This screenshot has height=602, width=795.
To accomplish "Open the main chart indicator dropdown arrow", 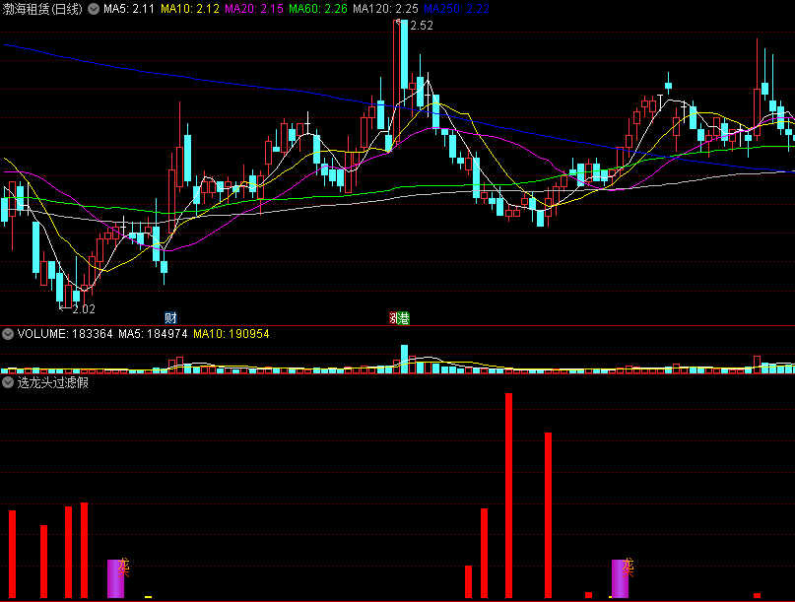I will coord(94,9).
